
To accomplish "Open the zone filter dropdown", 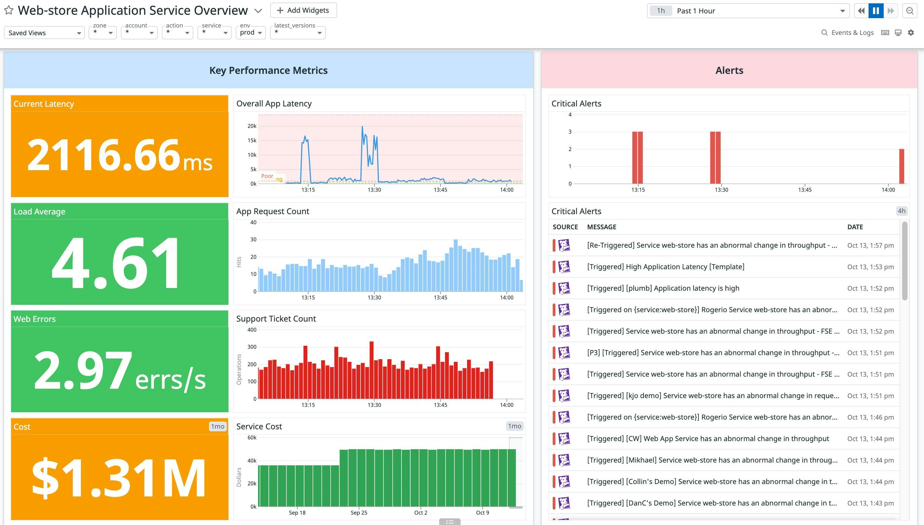I will click(x=102, y=33).
